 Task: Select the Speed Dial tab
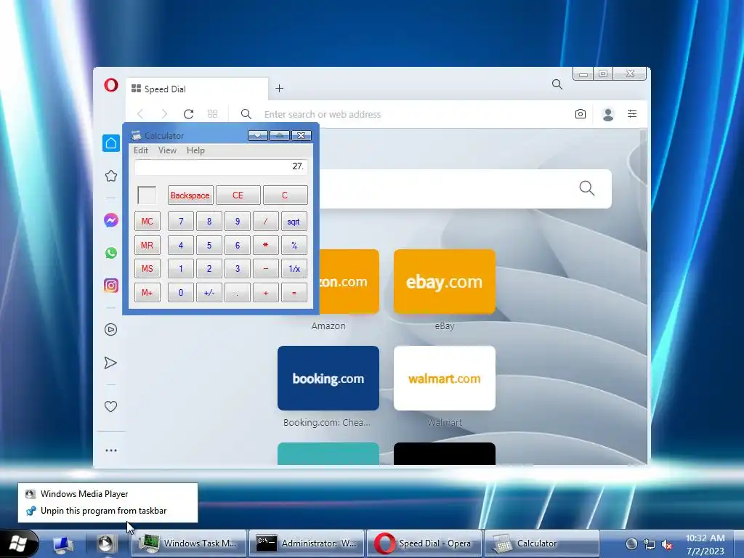(x=197, y=89)
